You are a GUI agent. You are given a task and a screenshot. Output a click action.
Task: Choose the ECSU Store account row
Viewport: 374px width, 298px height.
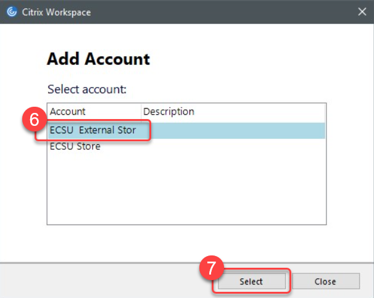click(x=186, y=146)
